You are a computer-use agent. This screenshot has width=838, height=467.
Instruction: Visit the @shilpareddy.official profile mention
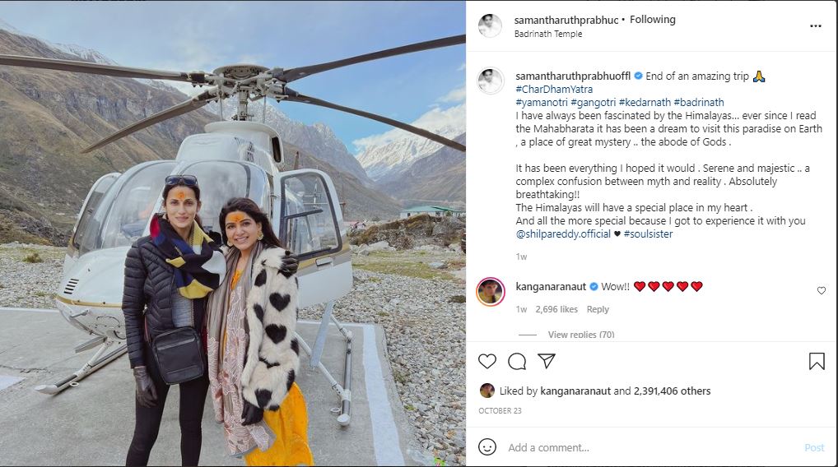click(x=563, y=233)
